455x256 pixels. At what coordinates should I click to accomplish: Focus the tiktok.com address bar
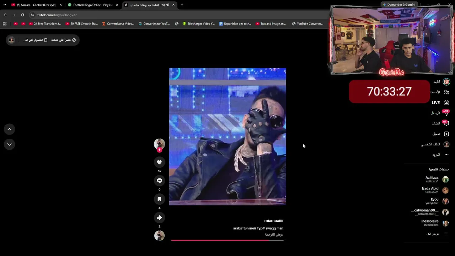[178, 15]
